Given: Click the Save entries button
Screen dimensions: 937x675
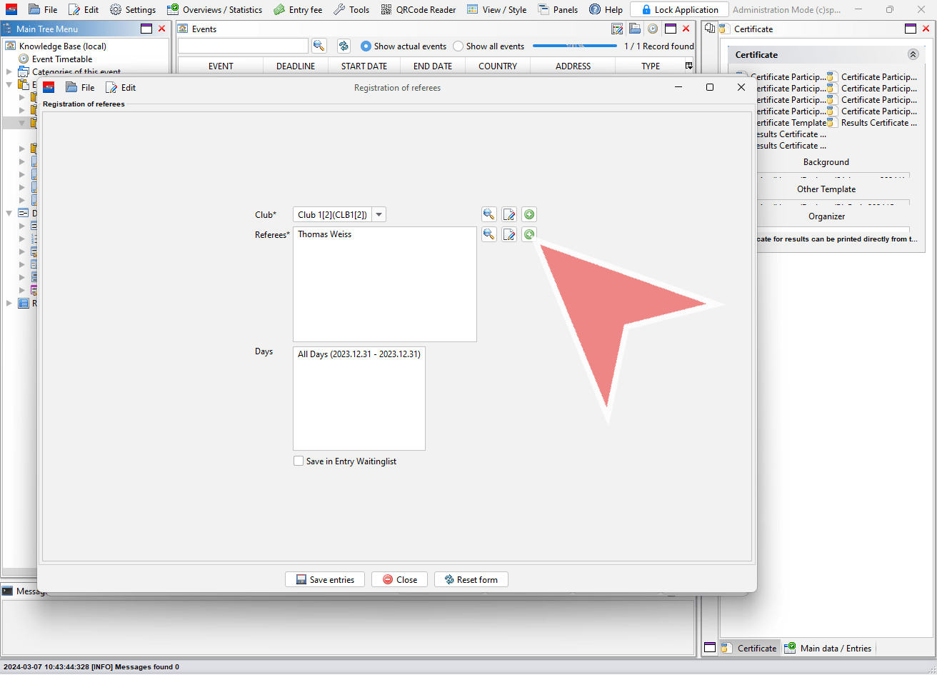Looking at the screenshot, I should 325,579.
